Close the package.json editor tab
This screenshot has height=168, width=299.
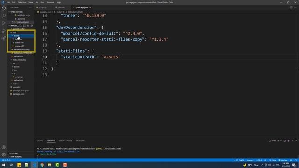[90, 7]
